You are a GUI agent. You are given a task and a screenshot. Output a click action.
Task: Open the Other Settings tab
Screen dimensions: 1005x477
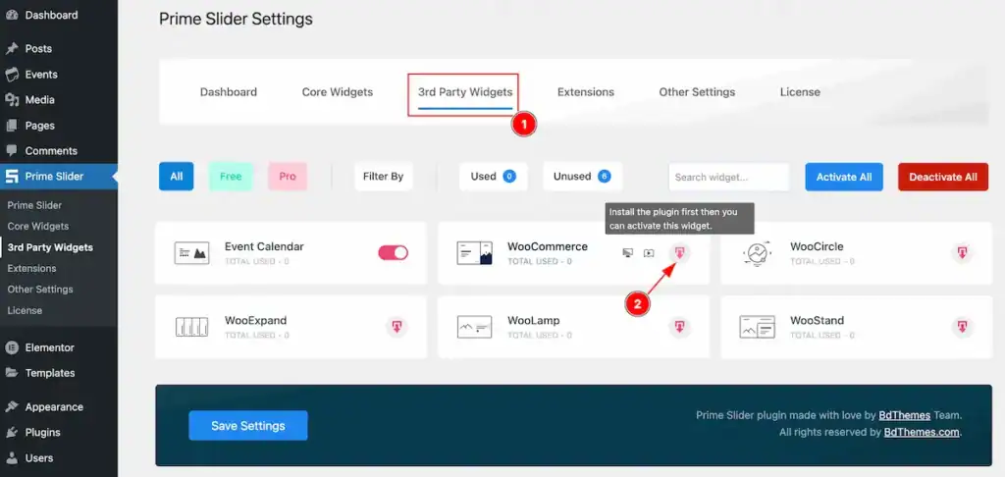click(697, 92)
